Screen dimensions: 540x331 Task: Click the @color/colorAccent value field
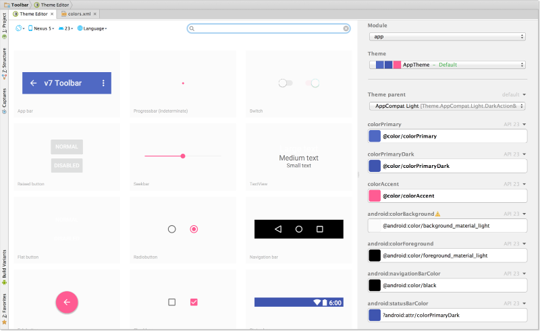[448, 195]
